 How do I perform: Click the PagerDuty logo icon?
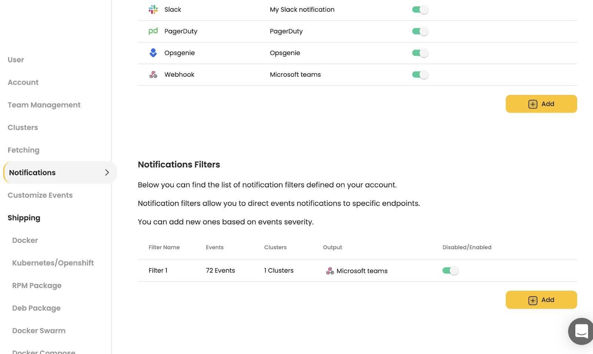coord(153,31)
